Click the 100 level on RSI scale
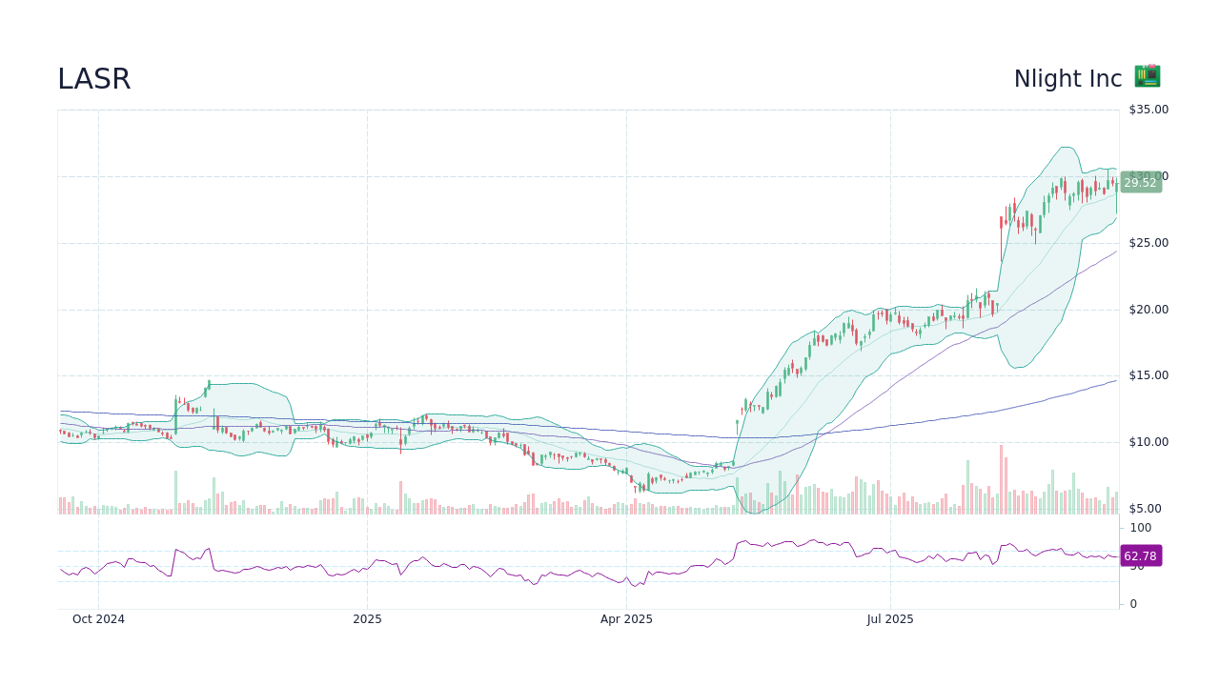1220x686 pixels. tap(1139, 528)
